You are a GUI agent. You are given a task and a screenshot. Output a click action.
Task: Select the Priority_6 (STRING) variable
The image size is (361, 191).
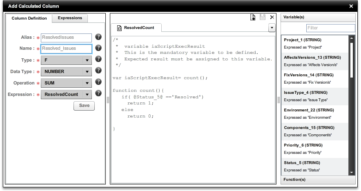tap(315, 149)
